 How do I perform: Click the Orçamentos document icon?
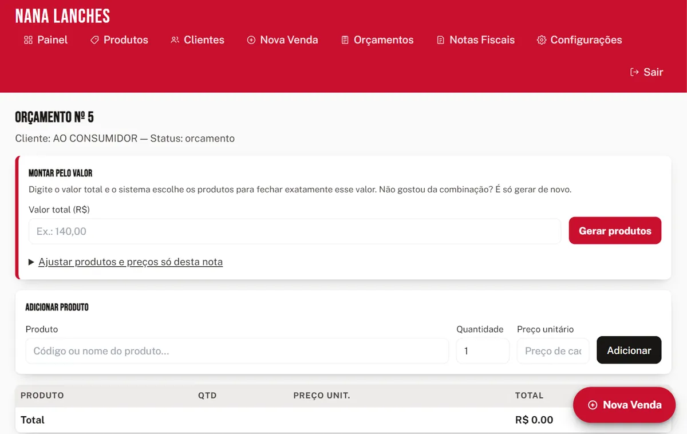345,40
